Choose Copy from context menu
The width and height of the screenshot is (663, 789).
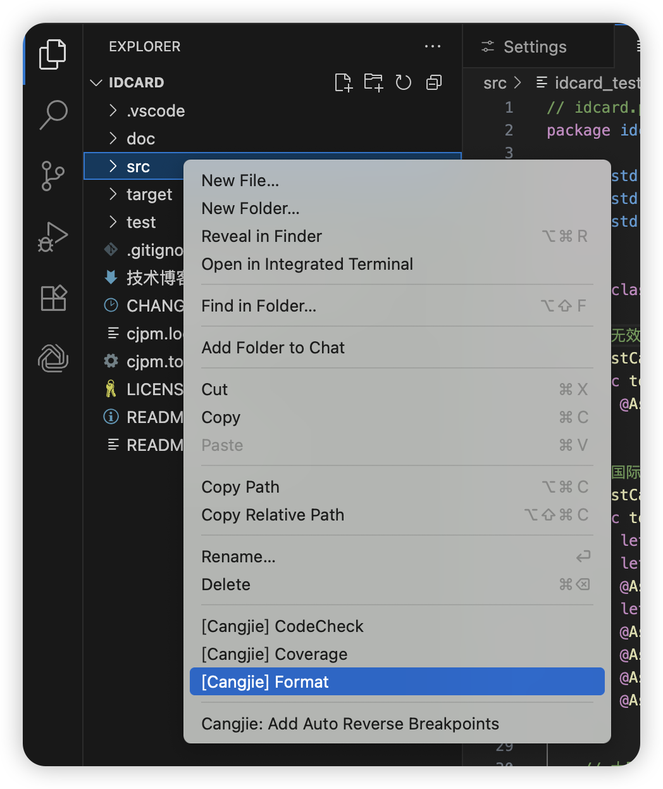pos(397,417)
